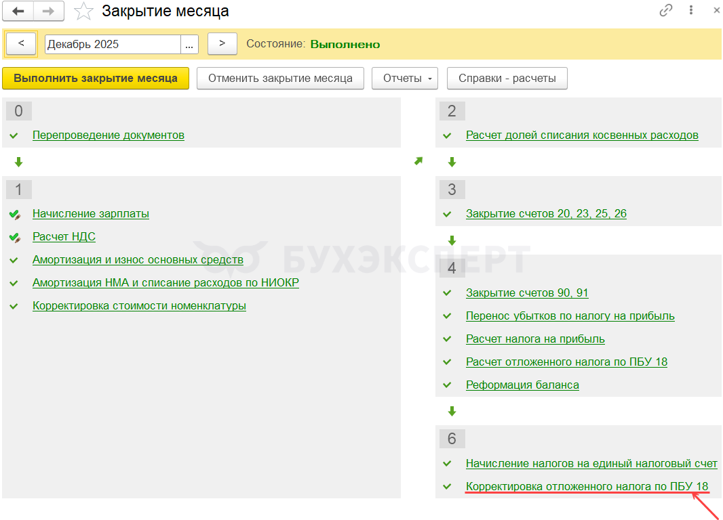
Task: Expand the Отчеты dropdown menu
Action: 404,79
